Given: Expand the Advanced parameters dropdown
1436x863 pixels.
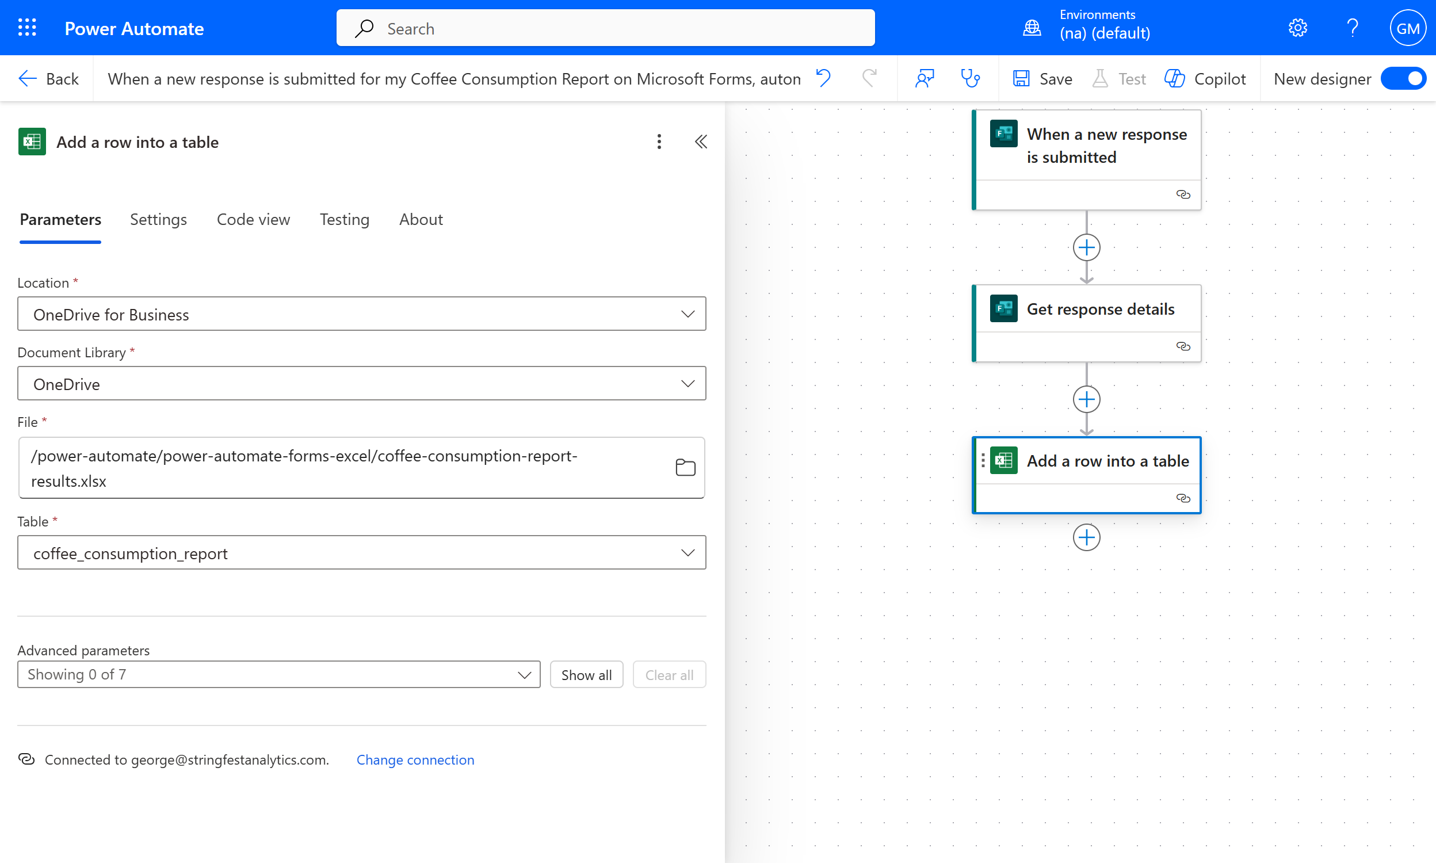Looking at the screenshot, I should coord(524,675).
